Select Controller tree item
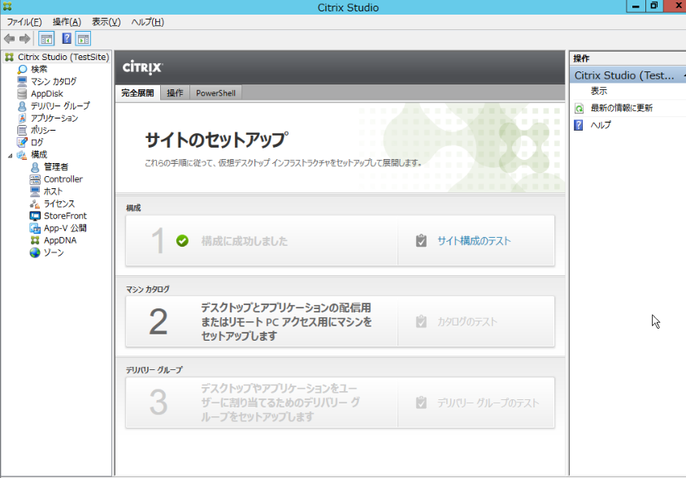This screenshot has width=686, height=478. click(x=63, y=179)
